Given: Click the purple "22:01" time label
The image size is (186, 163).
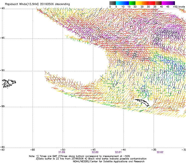Looking at the screenshot, I should click(x=118, y=152).
